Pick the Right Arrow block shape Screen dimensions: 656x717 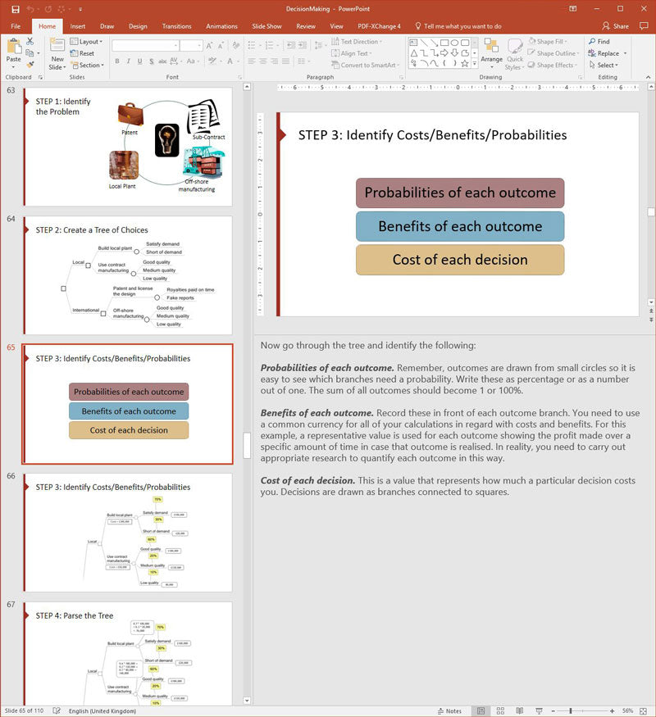[x=444, y=53]
